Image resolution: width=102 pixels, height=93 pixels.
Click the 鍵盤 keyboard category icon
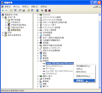pos(41,84)
